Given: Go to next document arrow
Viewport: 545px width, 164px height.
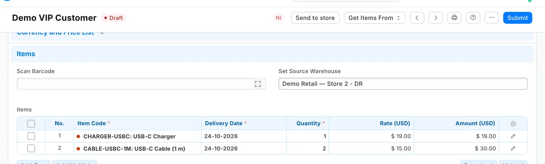Looking at the screenshot, I should [x=436, y=18].
